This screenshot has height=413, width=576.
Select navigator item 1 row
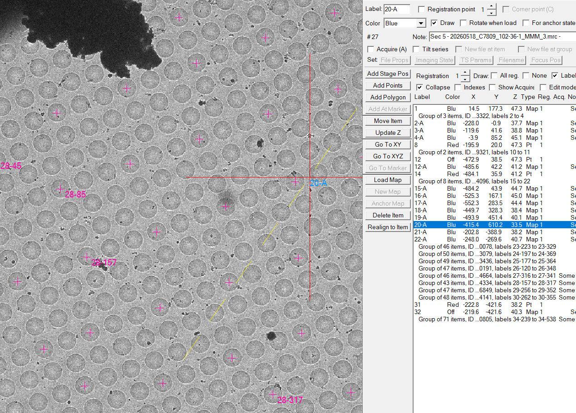coord(495,109)
